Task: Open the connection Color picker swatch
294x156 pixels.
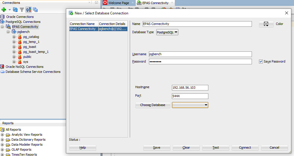Action: 266,24
